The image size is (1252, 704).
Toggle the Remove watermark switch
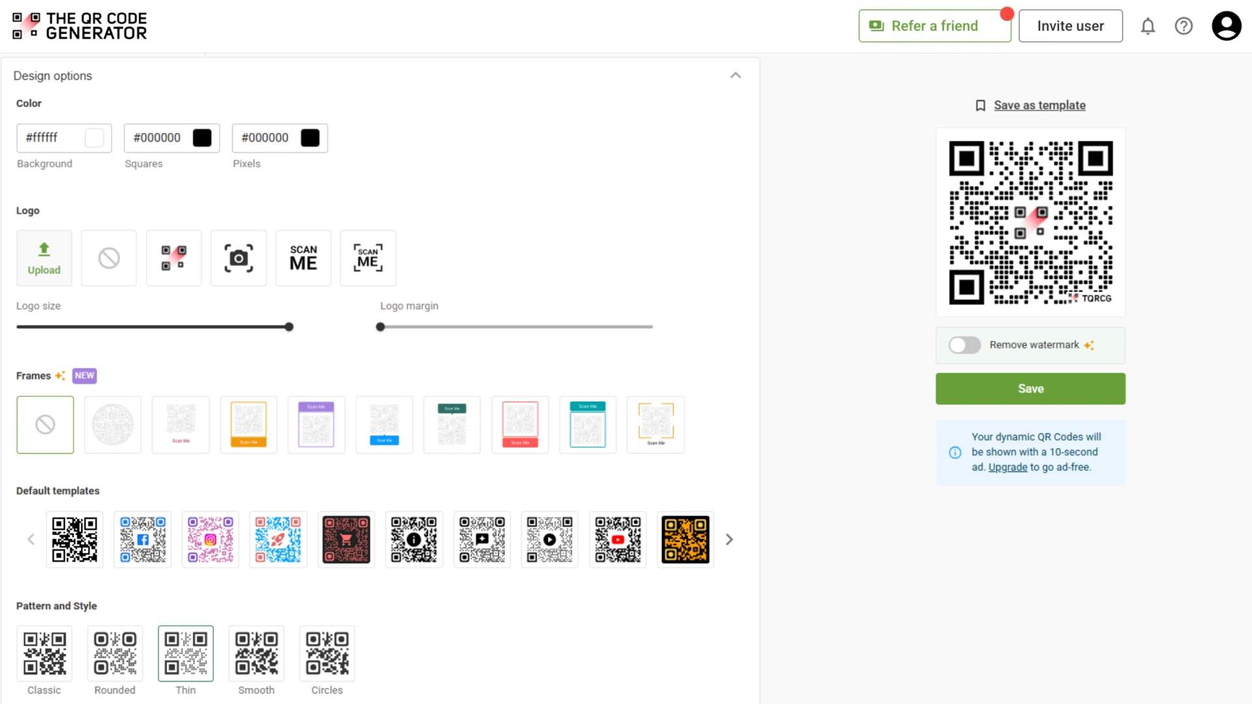click(964, 345)
